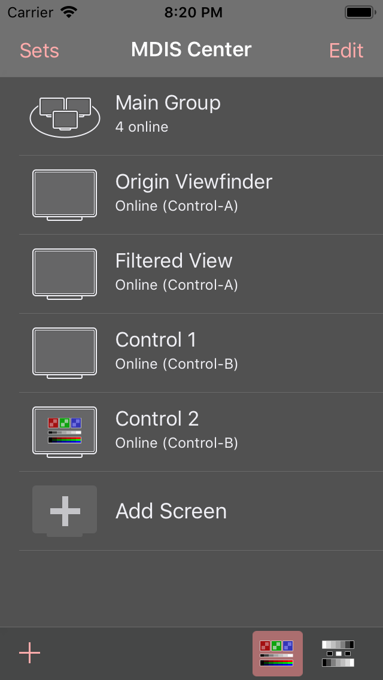The image size is (383, 680).
Task: Tap the Control 2 color bars thumbnail
Action: (65, 432)
